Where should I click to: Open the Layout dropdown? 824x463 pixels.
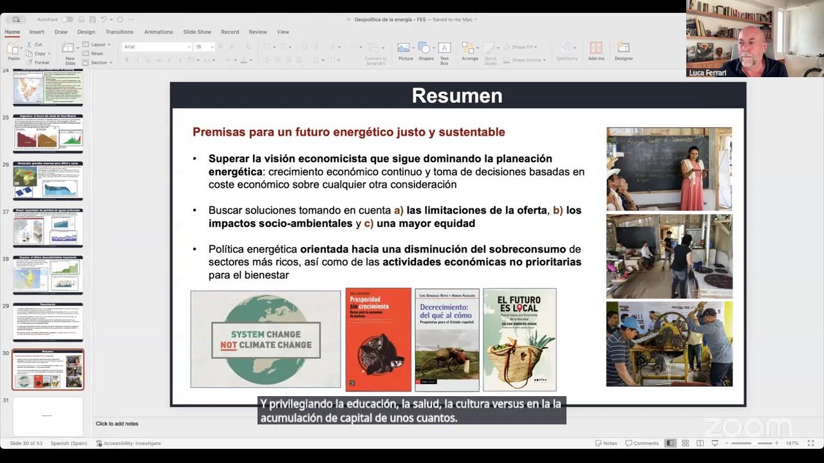(x=97, y=45)
